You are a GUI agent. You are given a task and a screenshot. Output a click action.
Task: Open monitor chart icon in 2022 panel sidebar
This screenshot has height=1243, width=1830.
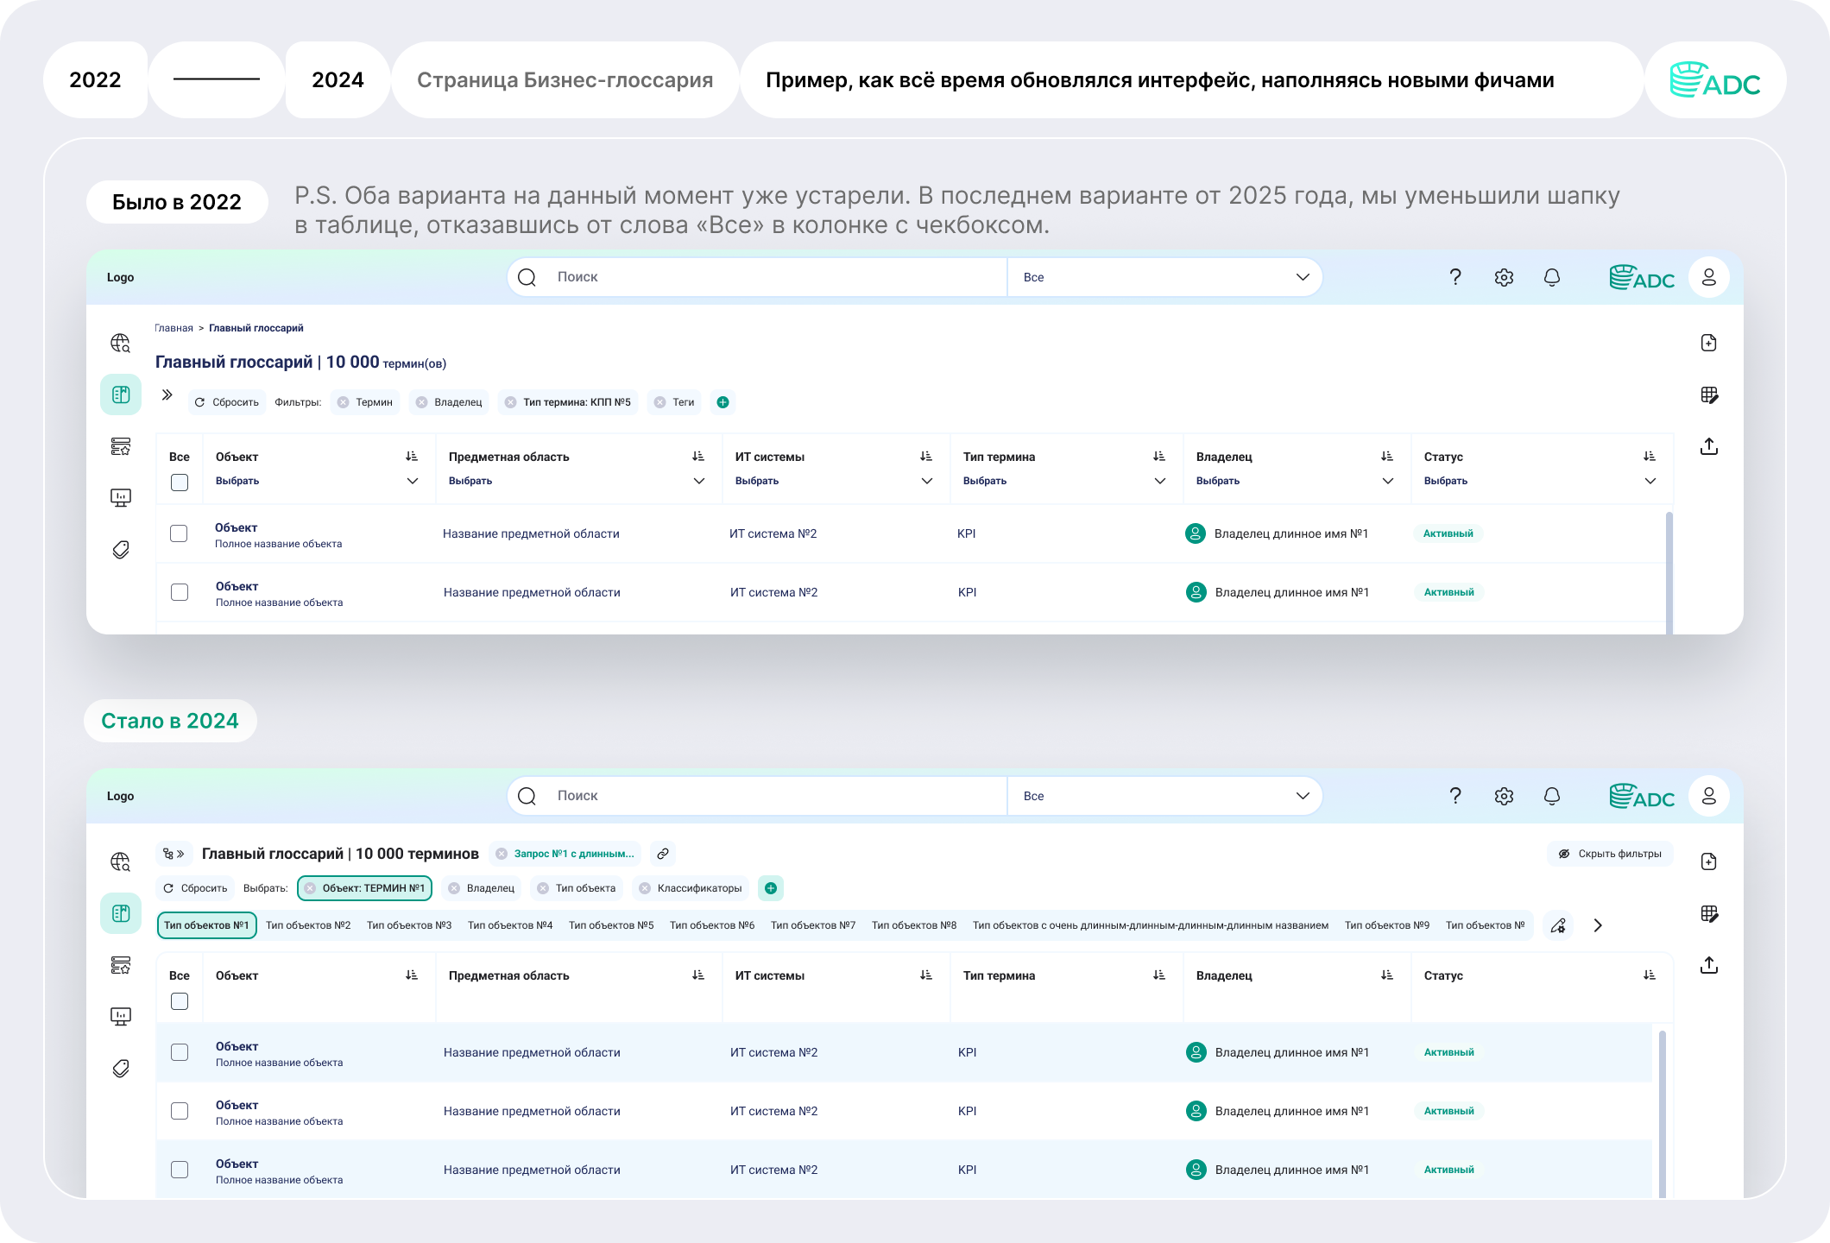pos(121,498)
